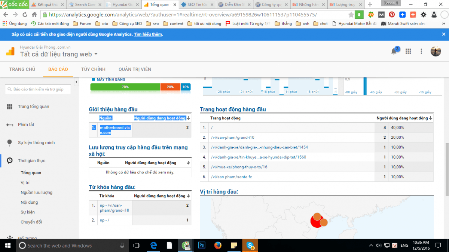Switch to QUẢN TRỊ VIÊN tab

(135, 69)
